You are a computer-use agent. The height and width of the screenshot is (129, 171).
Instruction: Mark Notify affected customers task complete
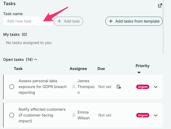coord(12,115)
